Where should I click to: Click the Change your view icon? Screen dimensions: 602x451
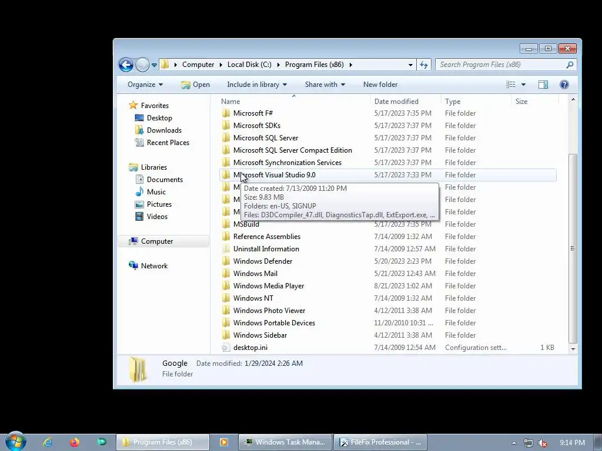[511, 85]
